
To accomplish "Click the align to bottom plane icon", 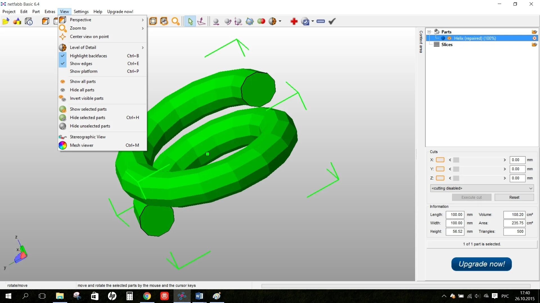I will tap(201, 21).
